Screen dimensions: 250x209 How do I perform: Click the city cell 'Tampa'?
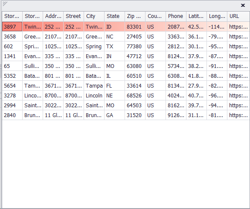pos(94,86)
